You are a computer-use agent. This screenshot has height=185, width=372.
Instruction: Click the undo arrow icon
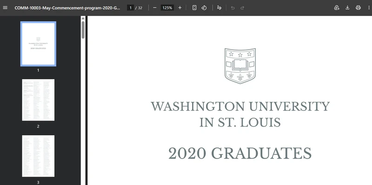click(233, 8)
